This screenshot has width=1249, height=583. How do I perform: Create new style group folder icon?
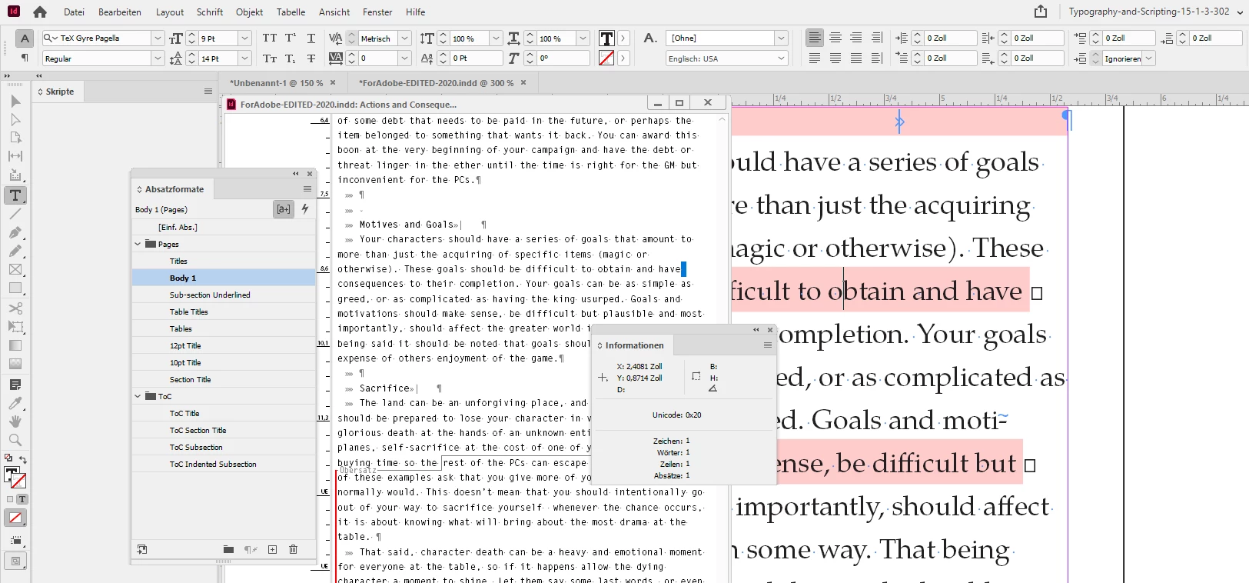(x=228, y=549)
